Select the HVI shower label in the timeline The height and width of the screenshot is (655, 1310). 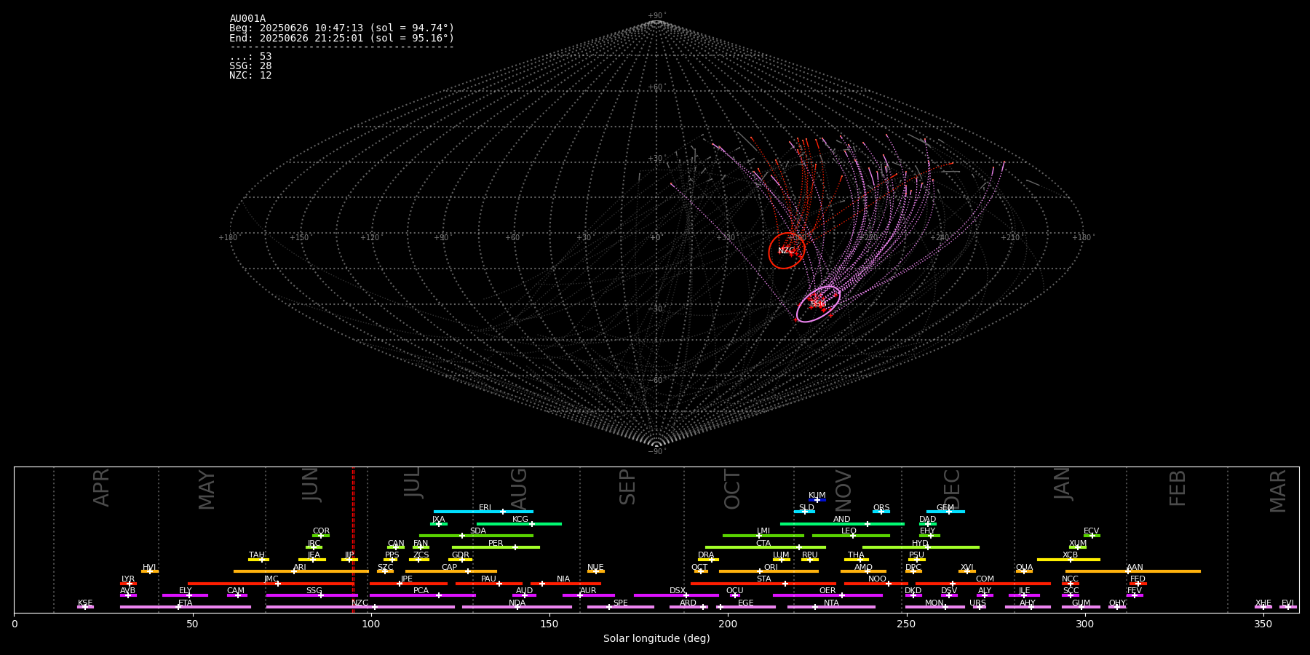click(149, 568)
